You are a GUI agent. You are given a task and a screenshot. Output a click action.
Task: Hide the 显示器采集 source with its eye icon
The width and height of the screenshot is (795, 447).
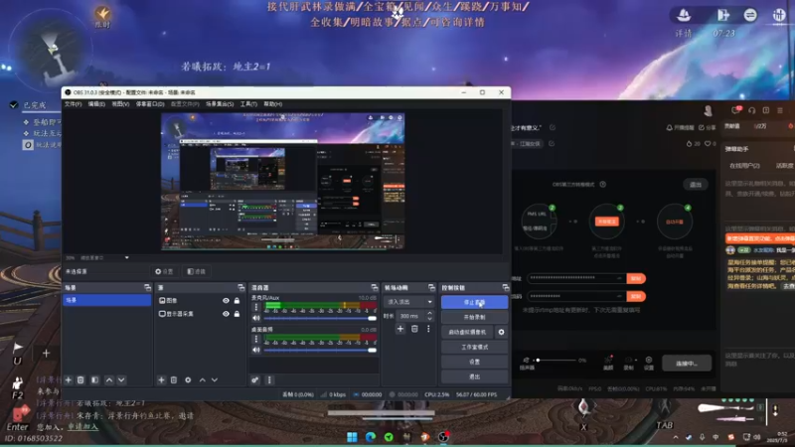coord(226,314)
